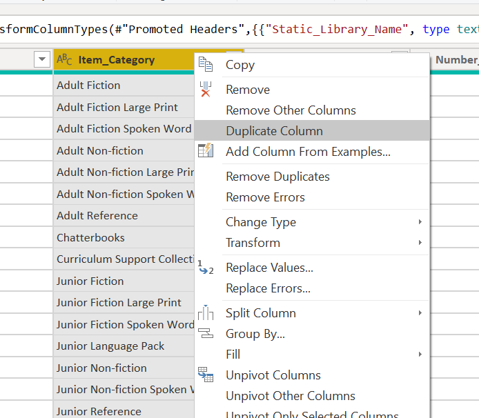The height and width of the screenshot is (418, 479).
Task: Select Unpivot Other Columns entry
Action: click(312, 396)
